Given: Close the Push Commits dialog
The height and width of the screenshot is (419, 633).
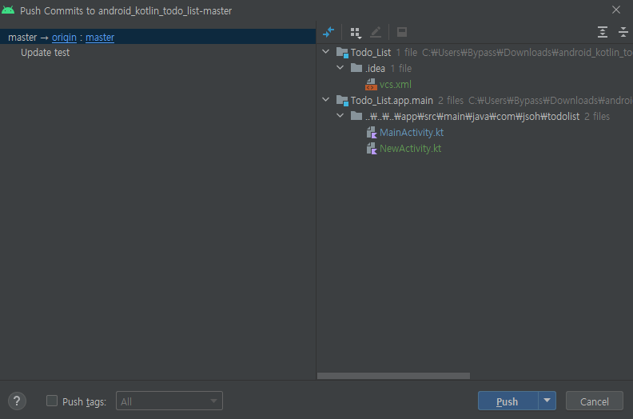Looking at the screenshot, I should coord(616,10).
